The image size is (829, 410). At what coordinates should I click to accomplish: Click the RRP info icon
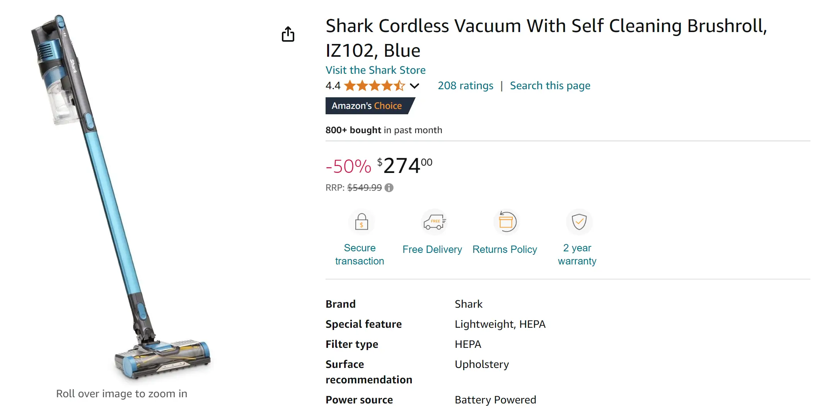(x=389, y=188)
